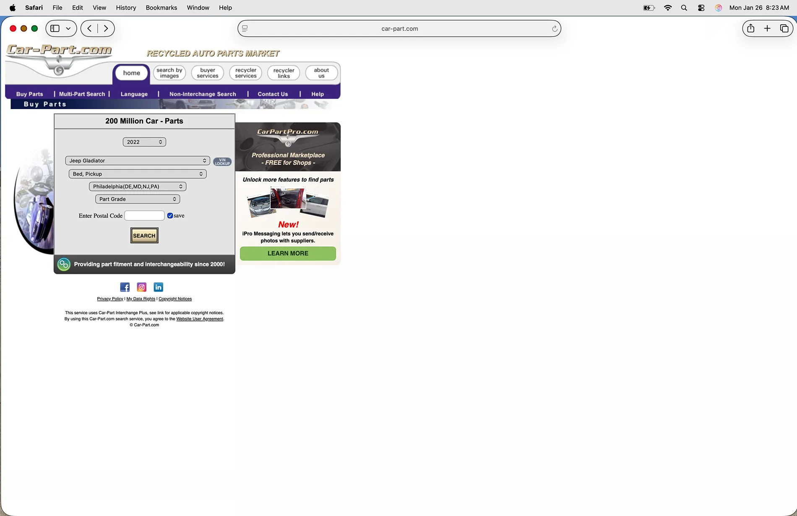Open the Buy Parts link
Image resolution: width=797 pixels, height=516 pixels.
tap(30, 94)
